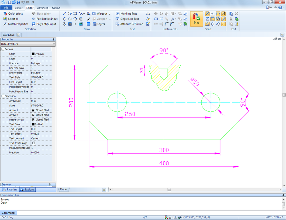Toggle Intersection snap mode

click(207, 14)
